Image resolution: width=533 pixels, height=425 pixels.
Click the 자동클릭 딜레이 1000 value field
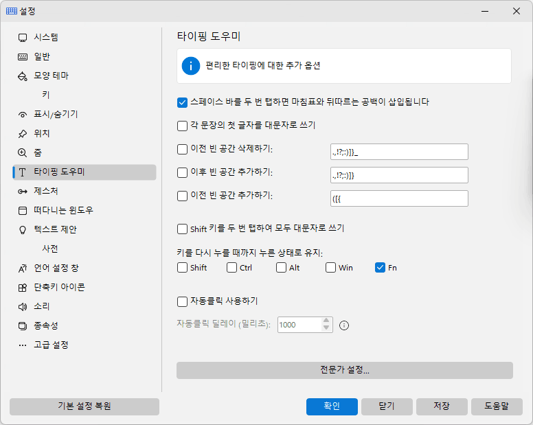[x=299, y=325]
